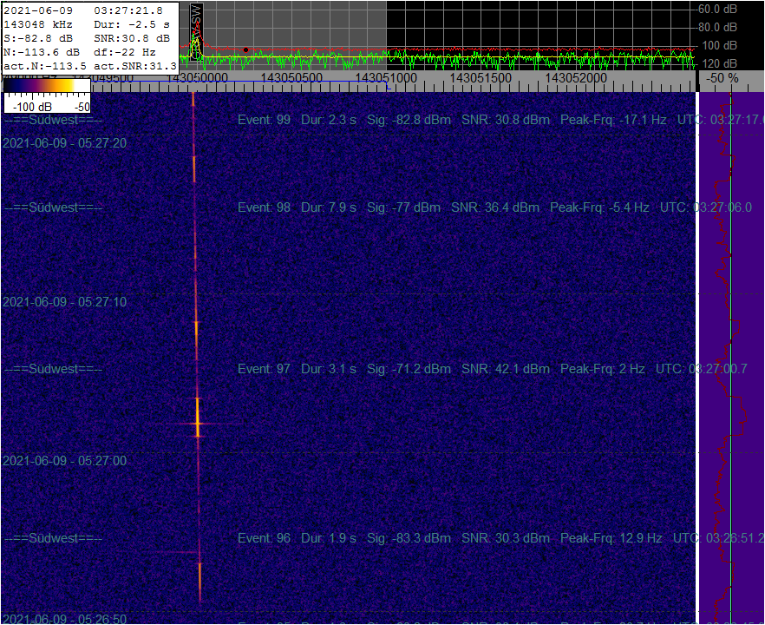The width and height of the screenshot is (765, 625).
Task: Click the SNR:30.8 dB readout in the info box
Action: (x=132, y=38)
